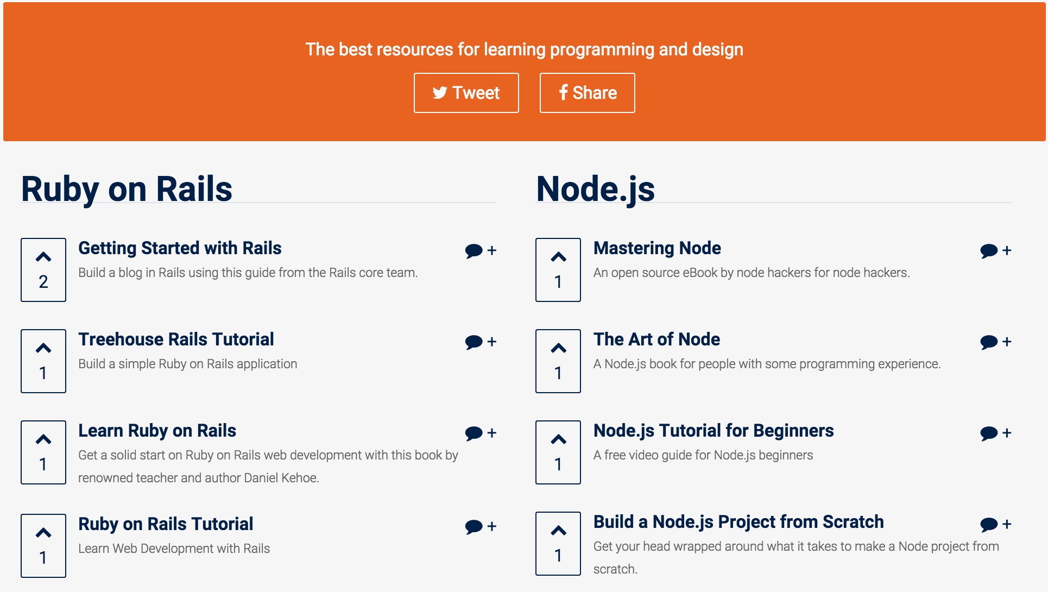Open Learn Ruby on Rails link
1048x592 pixels.
[157, 431]
